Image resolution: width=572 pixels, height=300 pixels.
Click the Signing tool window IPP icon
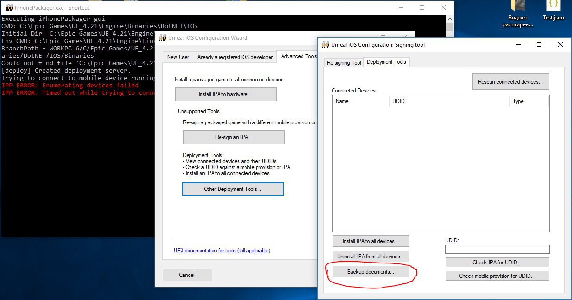coord(326,45)
